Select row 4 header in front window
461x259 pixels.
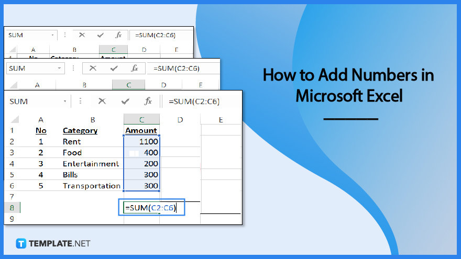[x=12, y=164]
